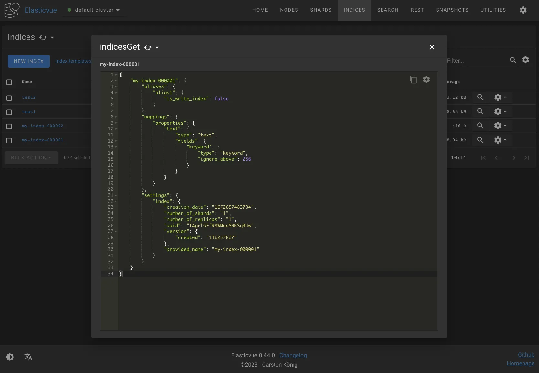Screen dimensions: 539x373
Task: Reload the indicesGet dialog data
Action: point(148,47)
